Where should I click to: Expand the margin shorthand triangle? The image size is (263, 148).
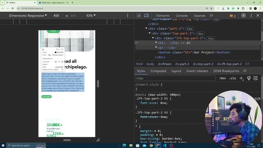click(x=155, y=131)
